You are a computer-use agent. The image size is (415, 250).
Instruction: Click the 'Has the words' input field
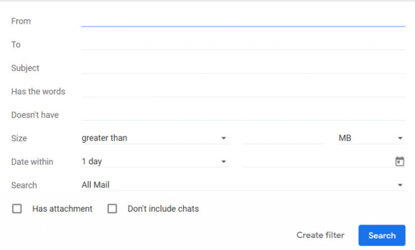pyautogui.click(x=243, y=91)
